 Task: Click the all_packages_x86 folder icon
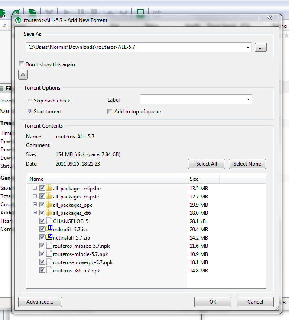click(49, 213)
